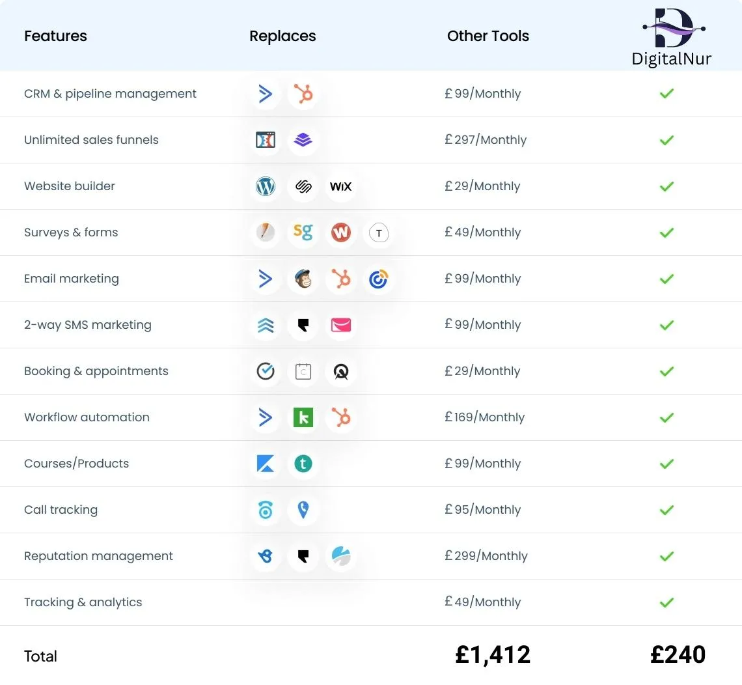
Task: Click the green Keap icon in Workflow automation
Action: [303, 417]
